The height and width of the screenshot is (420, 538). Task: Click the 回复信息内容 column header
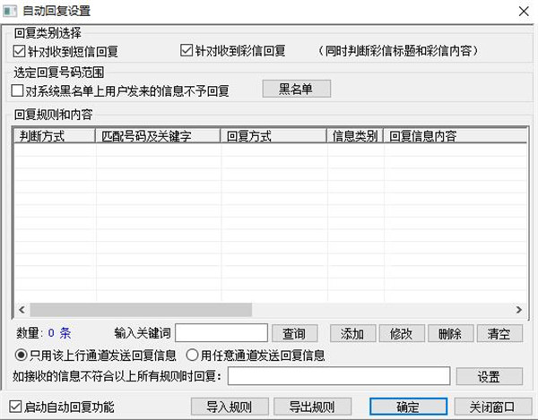448,137
